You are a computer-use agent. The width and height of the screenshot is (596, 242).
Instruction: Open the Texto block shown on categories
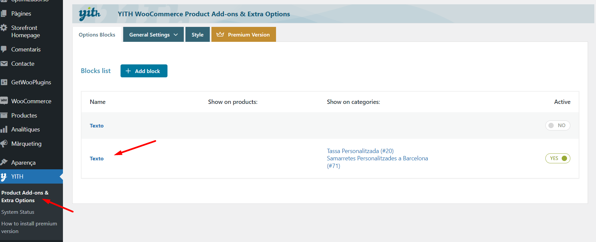pos(97,159)
